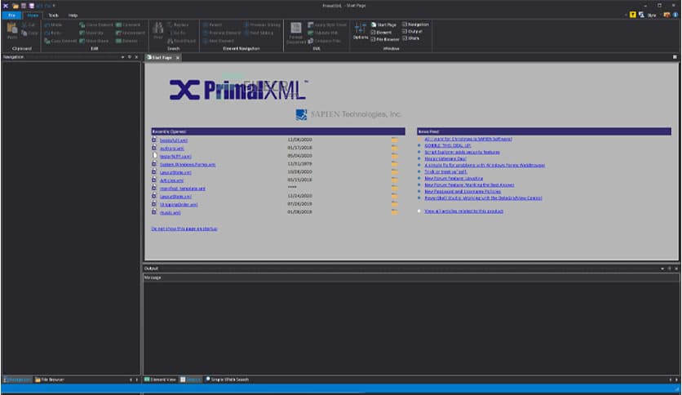Click the Start Page icon in Window group

(x=374, y=24)
